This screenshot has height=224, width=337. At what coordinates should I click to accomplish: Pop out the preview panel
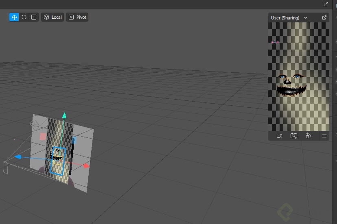[324, 17]
